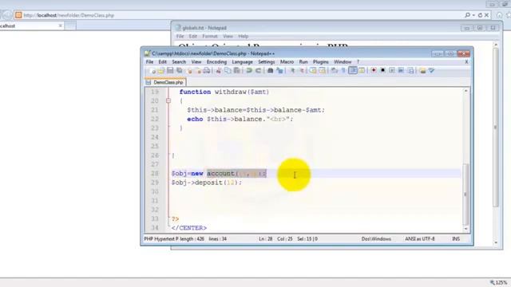Open the Encoding menu
Screen dimensions: 511x287
click(216, 62)
